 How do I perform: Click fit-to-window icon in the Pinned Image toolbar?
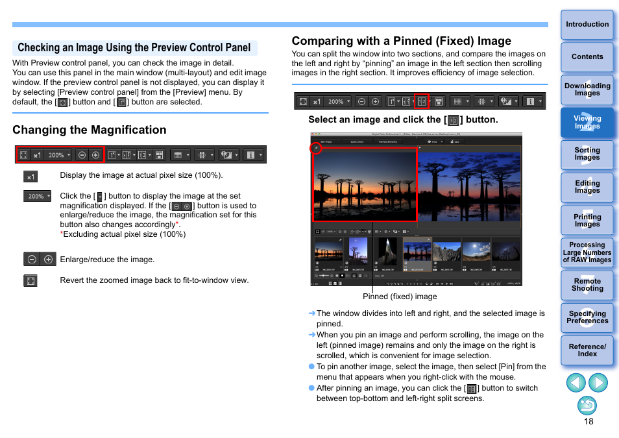point(303,101)
